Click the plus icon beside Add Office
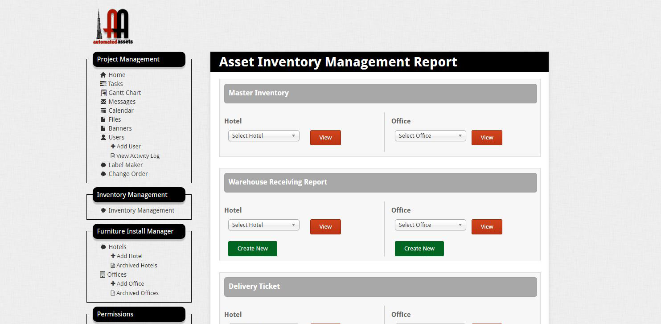The height and width of the screenshot is (324, 661). tap(113, 283)
